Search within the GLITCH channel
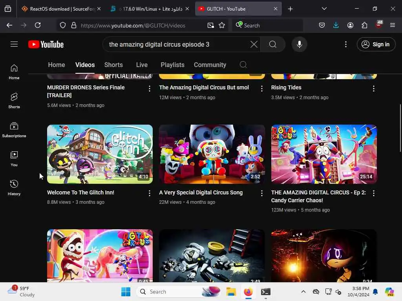402x301 pixels. (x=243, y=65)
